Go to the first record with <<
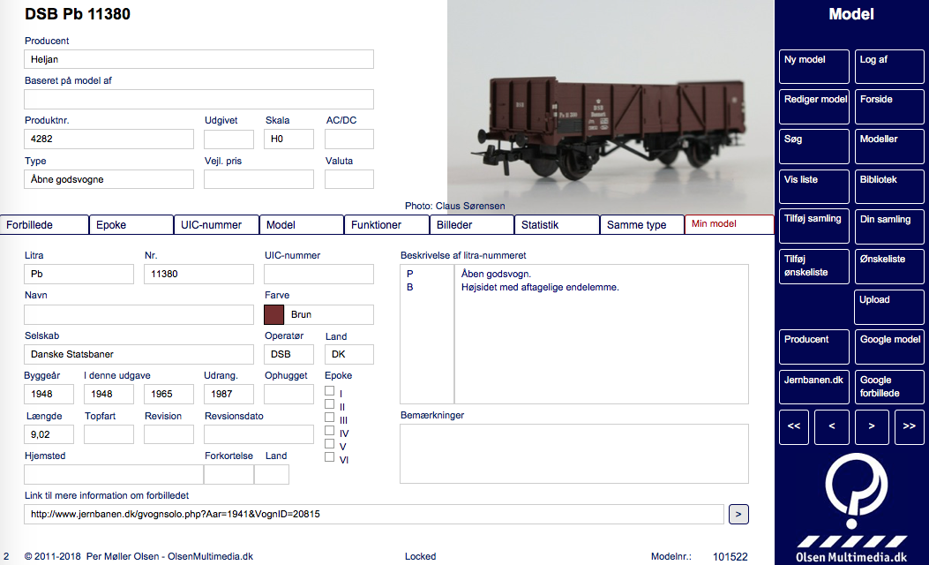 (x=793, y=427)
